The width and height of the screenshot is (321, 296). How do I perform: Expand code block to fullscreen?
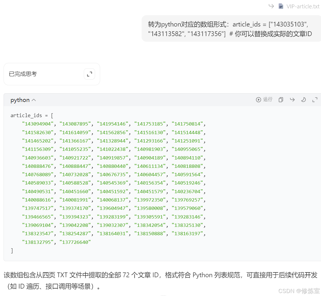click(x=315, y=100)
